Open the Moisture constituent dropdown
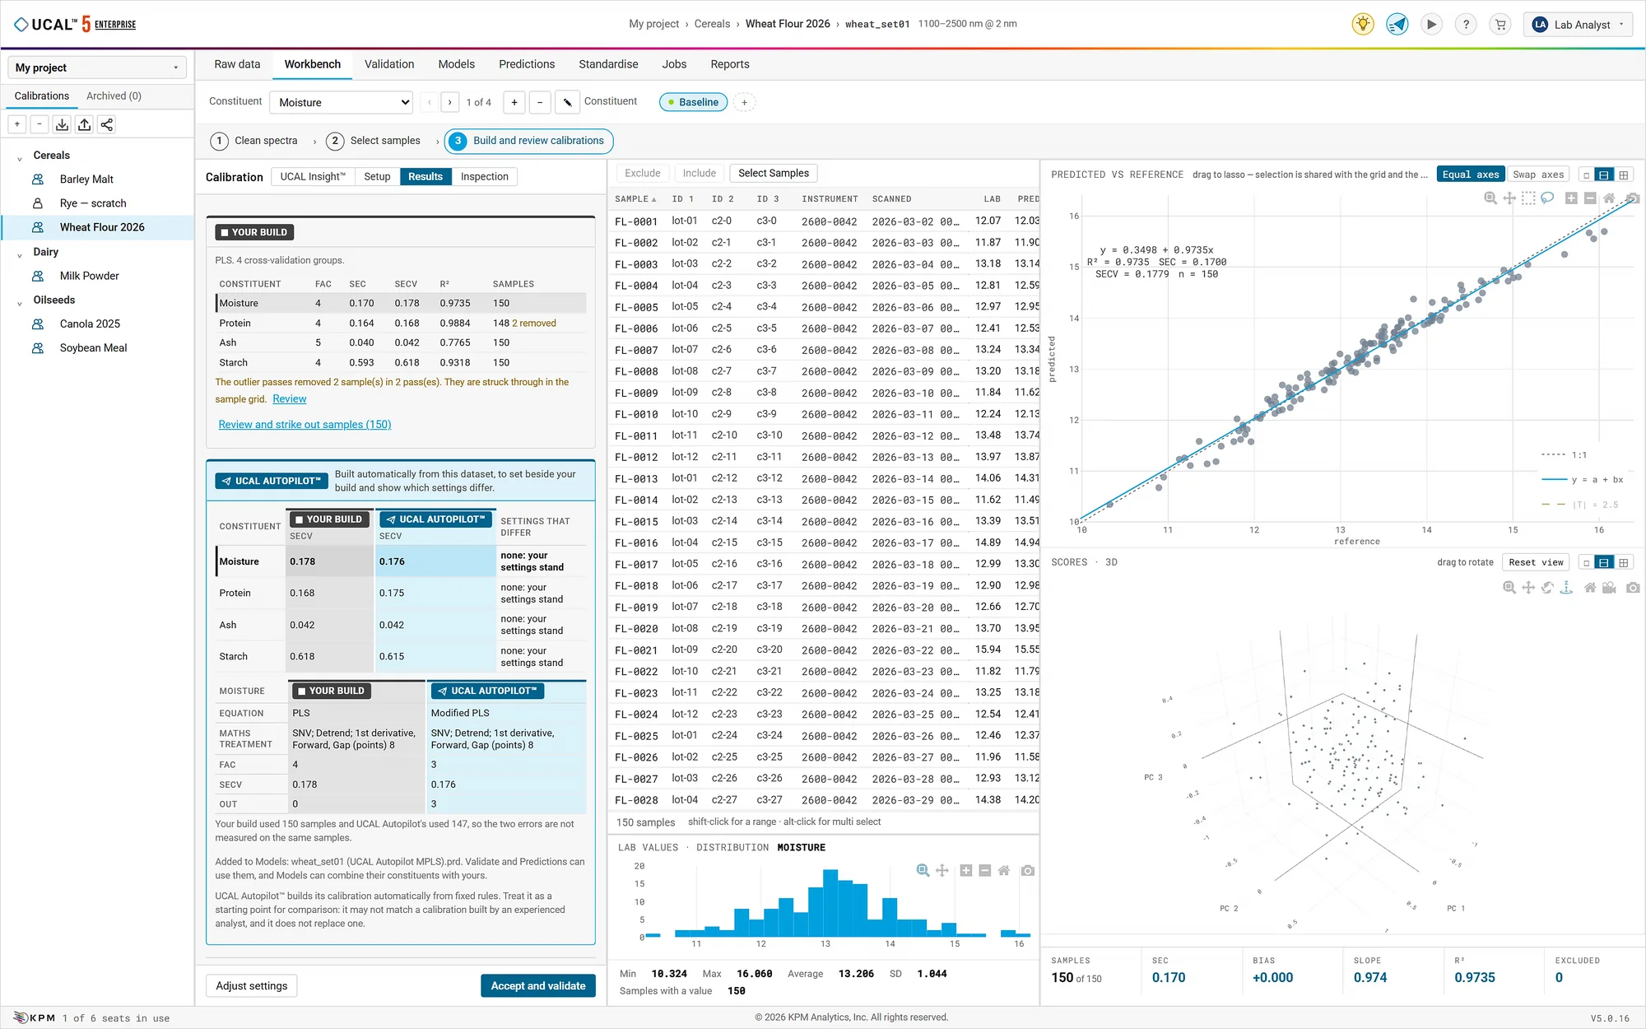Image resolution: width=1646 pixels, height=1029 pixels. [x=342, y=102]
